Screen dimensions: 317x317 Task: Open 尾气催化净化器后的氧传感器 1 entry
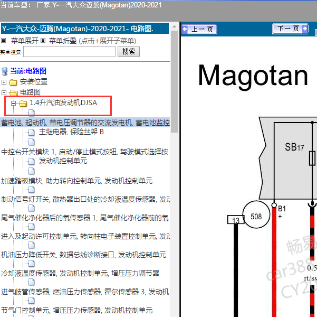[x=85, y=218]
